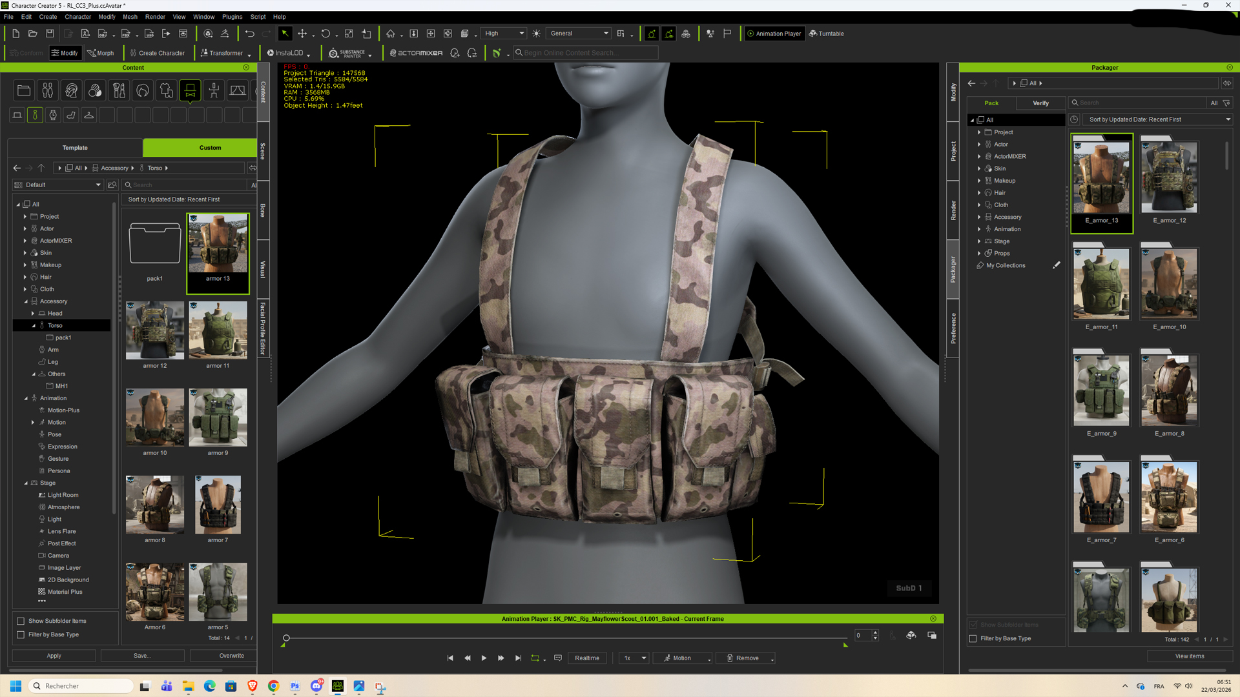Open the Scene side tab

tap(263, 152)
